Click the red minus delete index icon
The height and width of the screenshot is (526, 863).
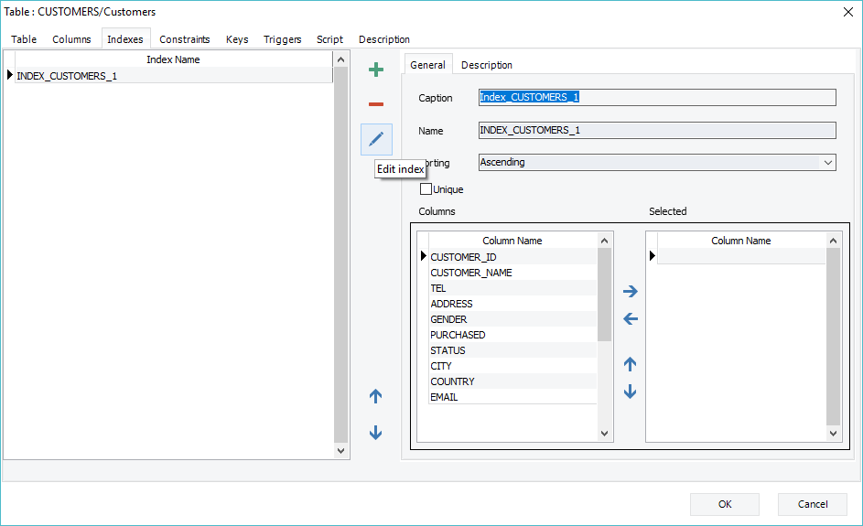coord(376,104)
